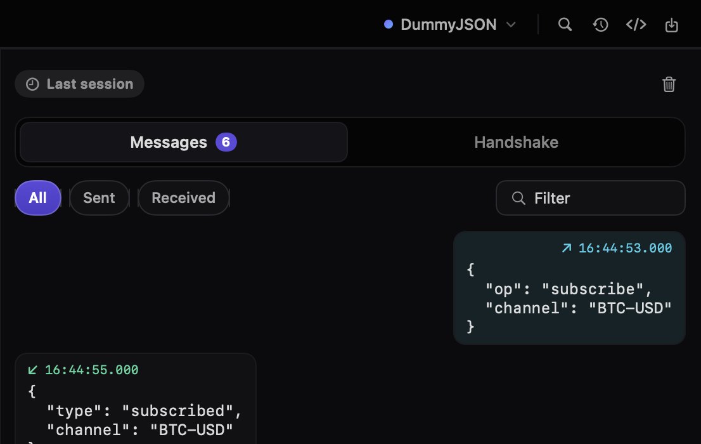Select the "op": "subscribe" line

[569, 289]
